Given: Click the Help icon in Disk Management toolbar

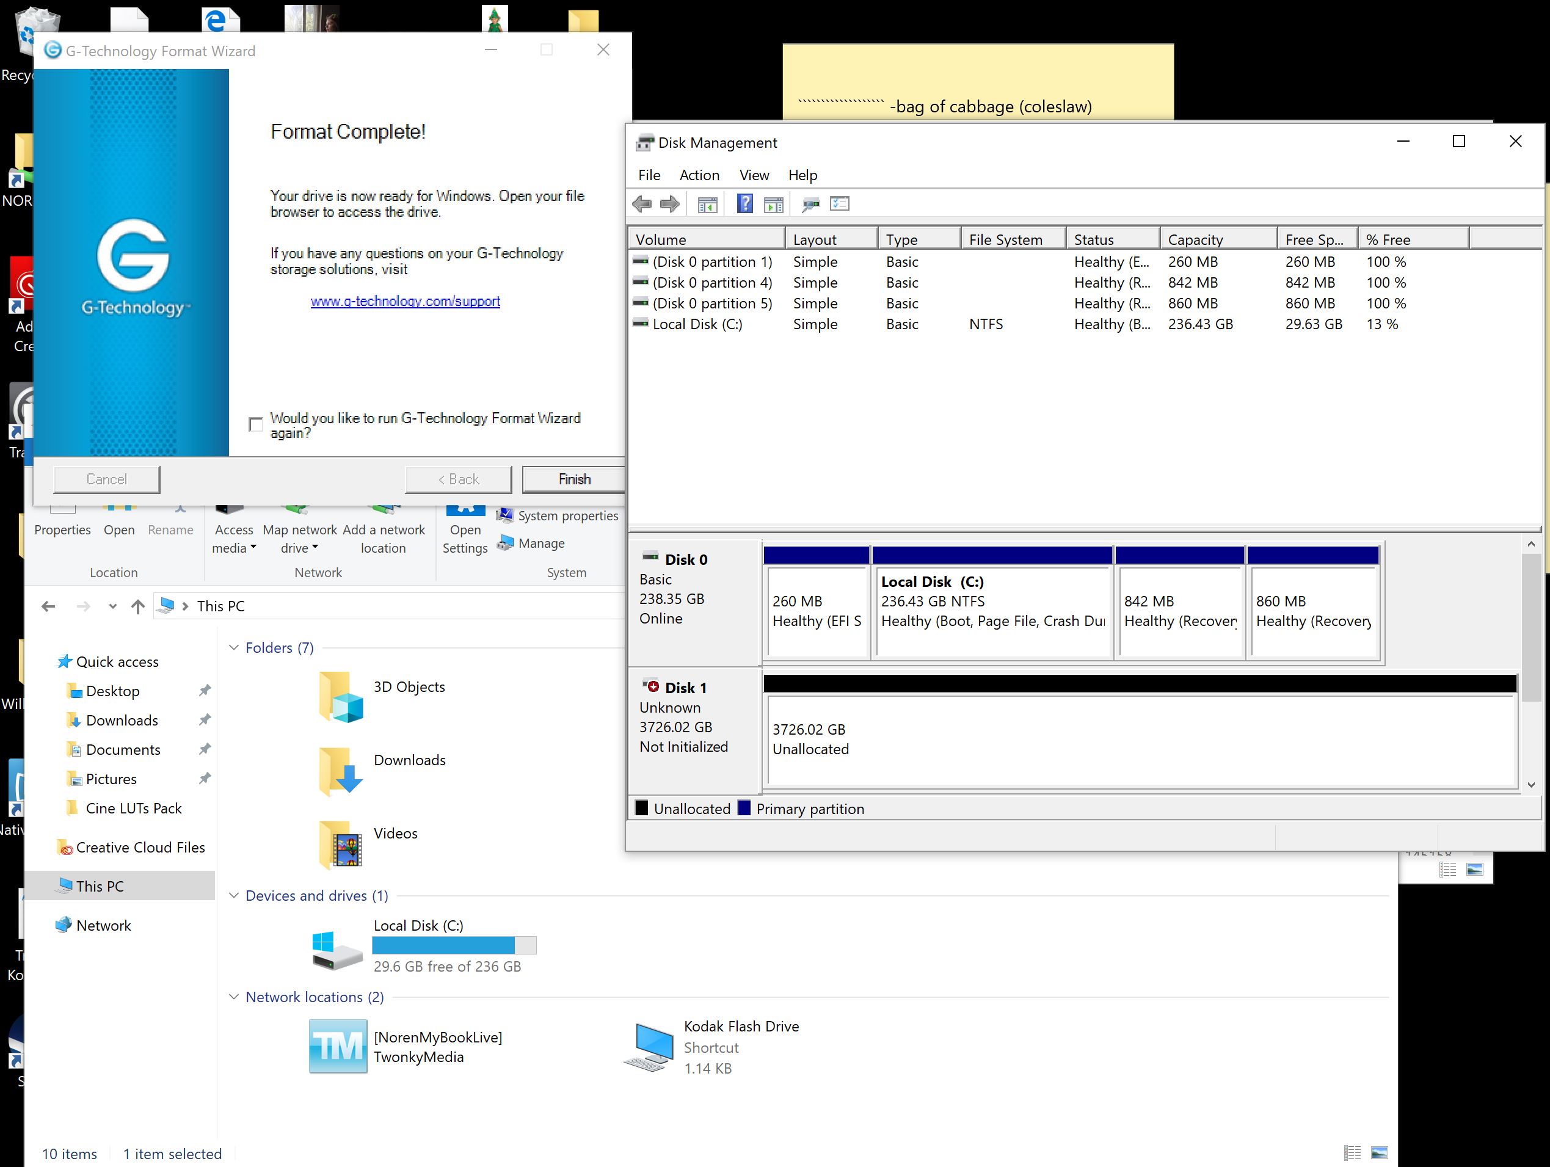Looking at the screenshot, I should coord(745,204).
